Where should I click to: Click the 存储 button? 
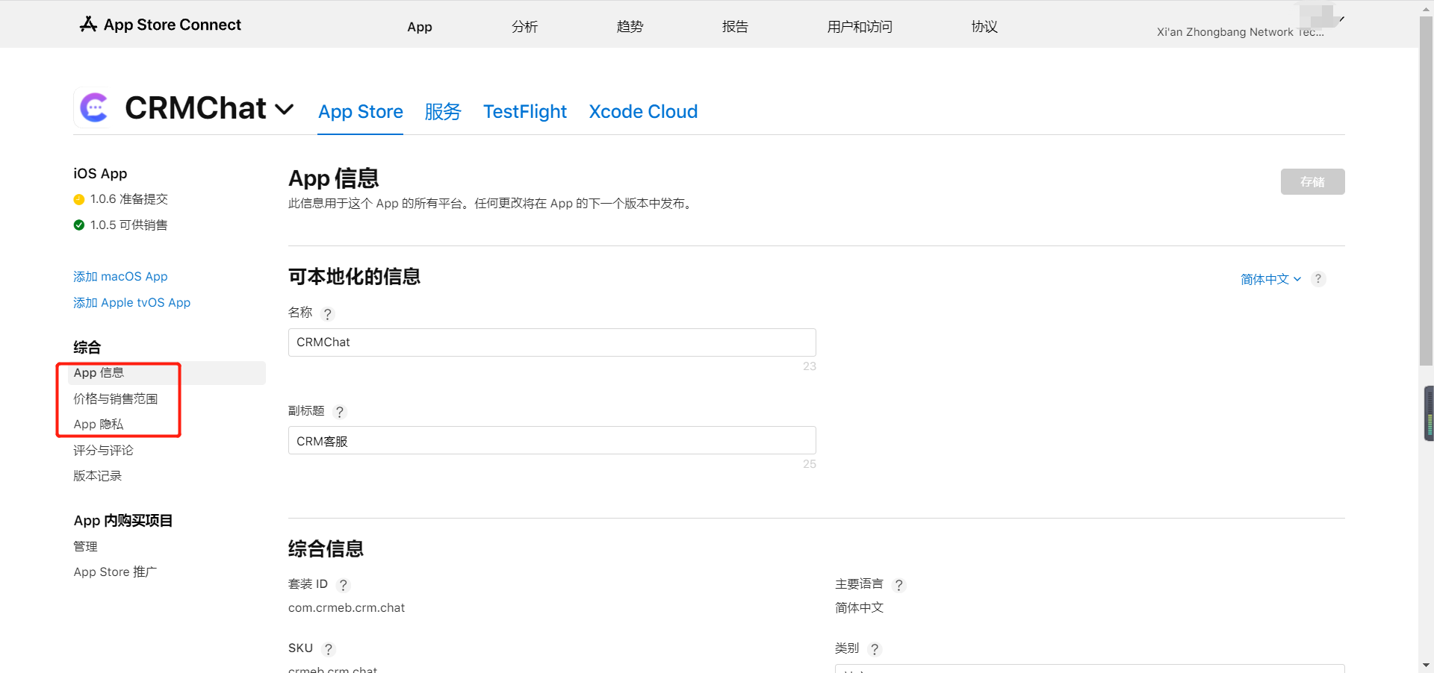1312,181
